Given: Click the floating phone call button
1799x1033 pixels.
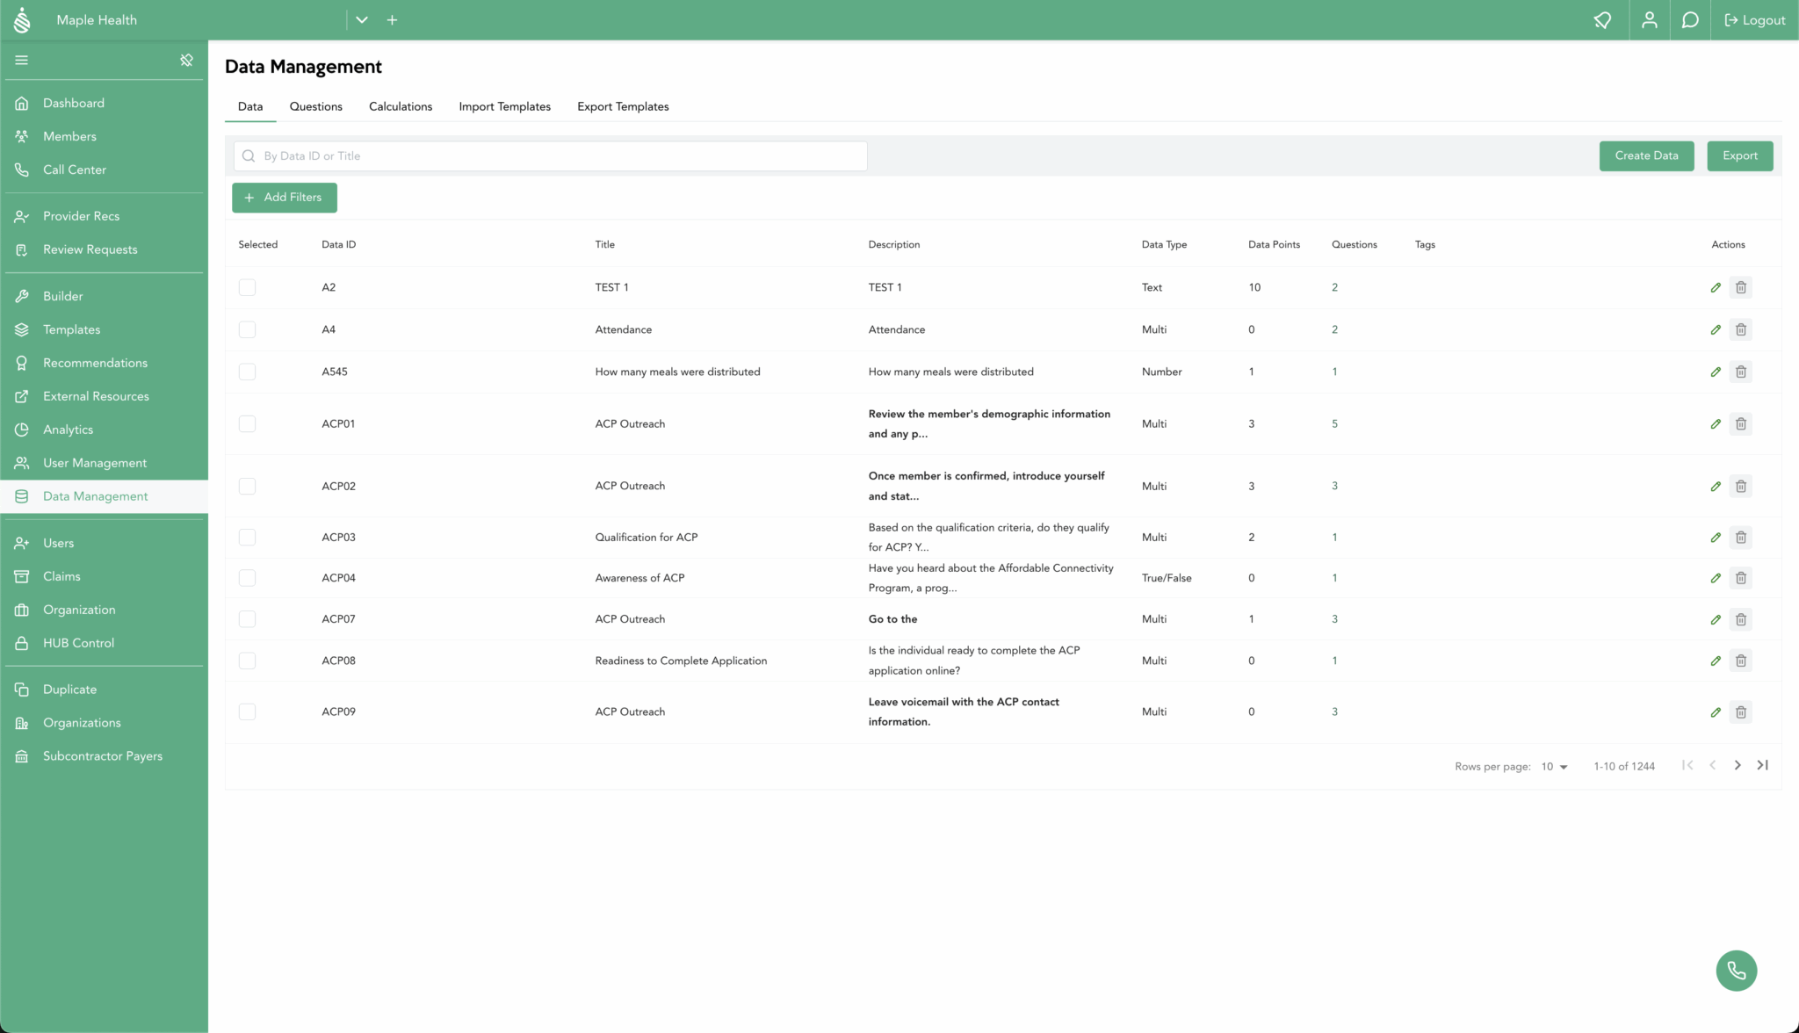Looking at the screenshot, I should point(1736,971).
